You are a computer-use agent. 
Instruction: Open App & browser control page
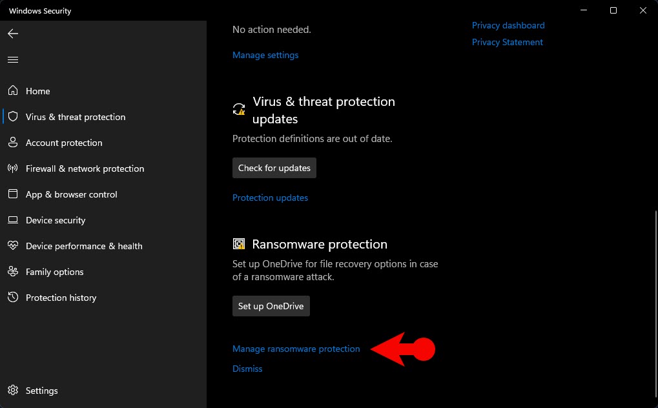click(x=71, y=194)
